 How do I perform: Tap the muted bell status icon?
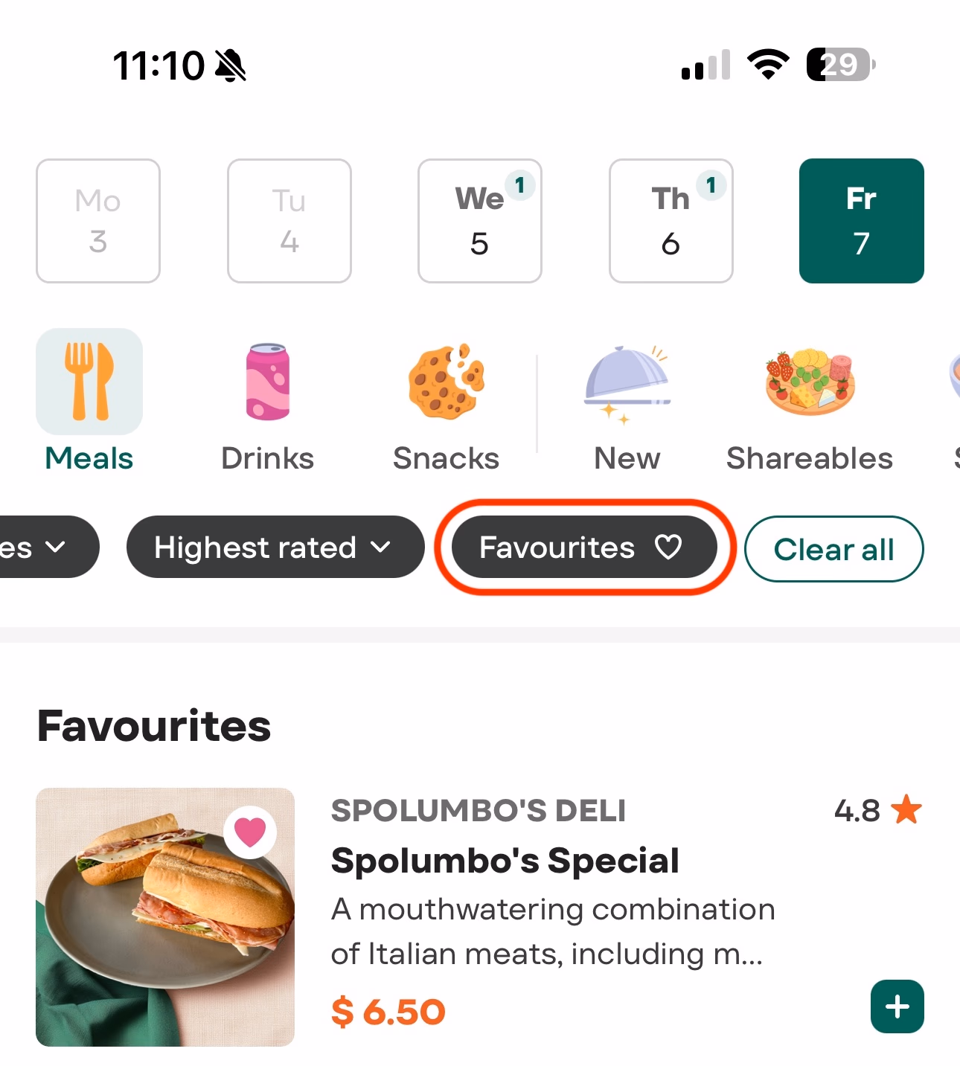[231, 65]
